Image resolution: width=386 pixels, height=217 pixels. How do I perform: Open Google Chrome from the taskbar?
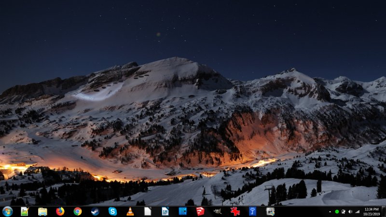78,211
